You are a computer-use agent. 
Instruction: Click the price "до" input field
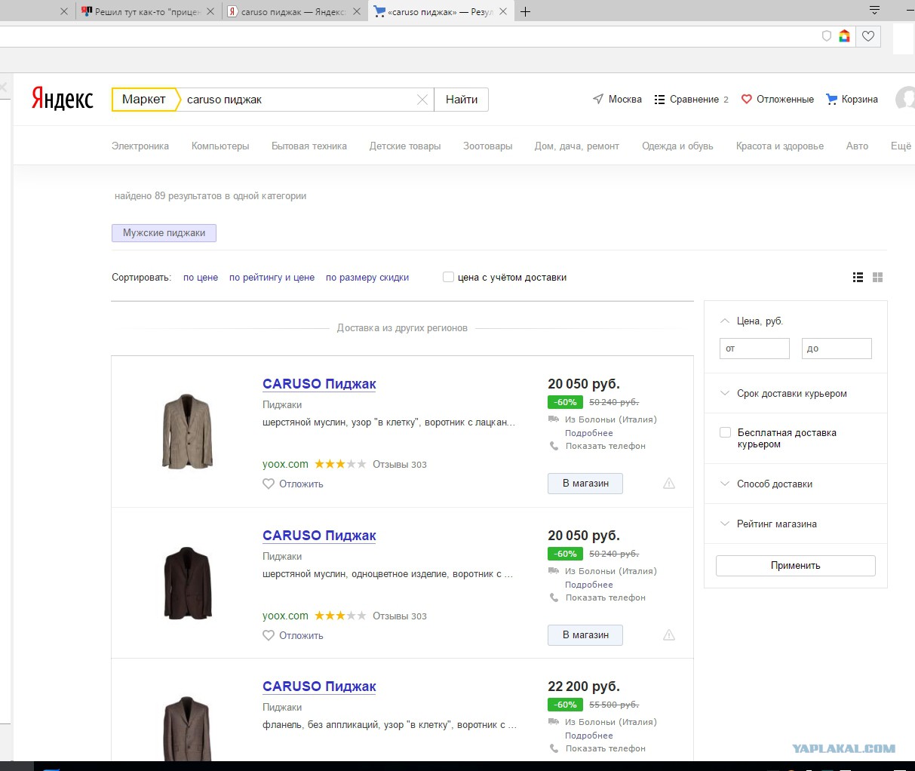[x=837, y=349]
